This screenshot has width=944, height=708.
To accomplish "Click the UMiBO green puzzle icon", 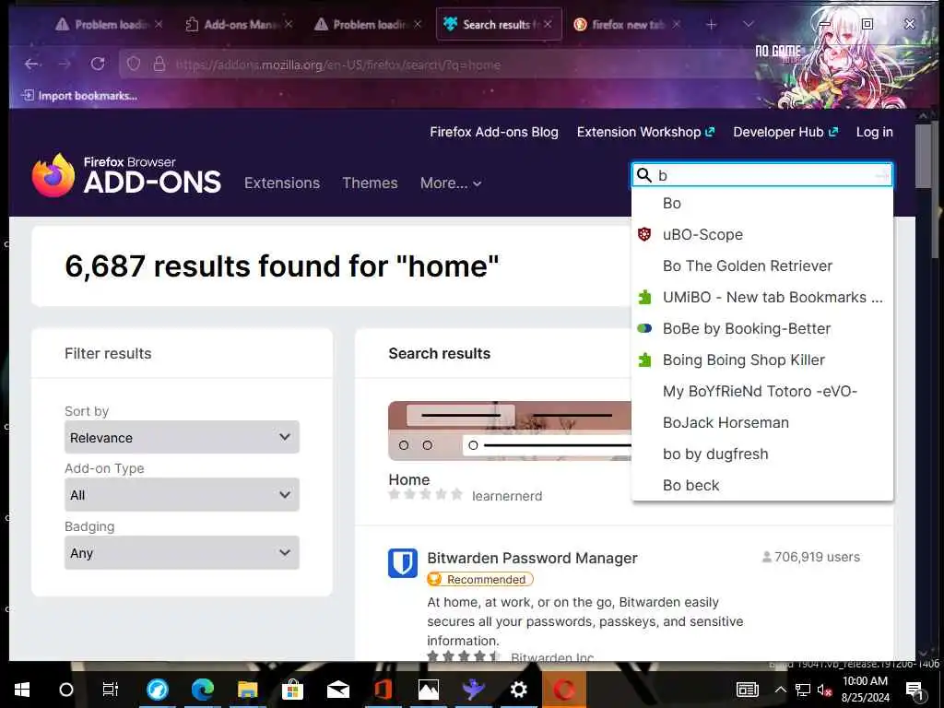I will [644, 297].
